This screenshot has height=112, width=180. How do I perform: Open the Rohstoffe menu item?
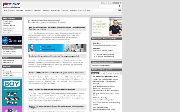pos(28,10)
